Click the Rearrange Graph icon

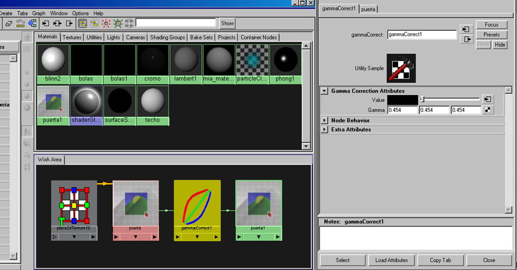click(21, 24)
